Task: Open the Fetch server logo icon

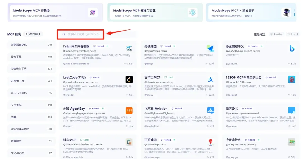Action: click(129, 48)
